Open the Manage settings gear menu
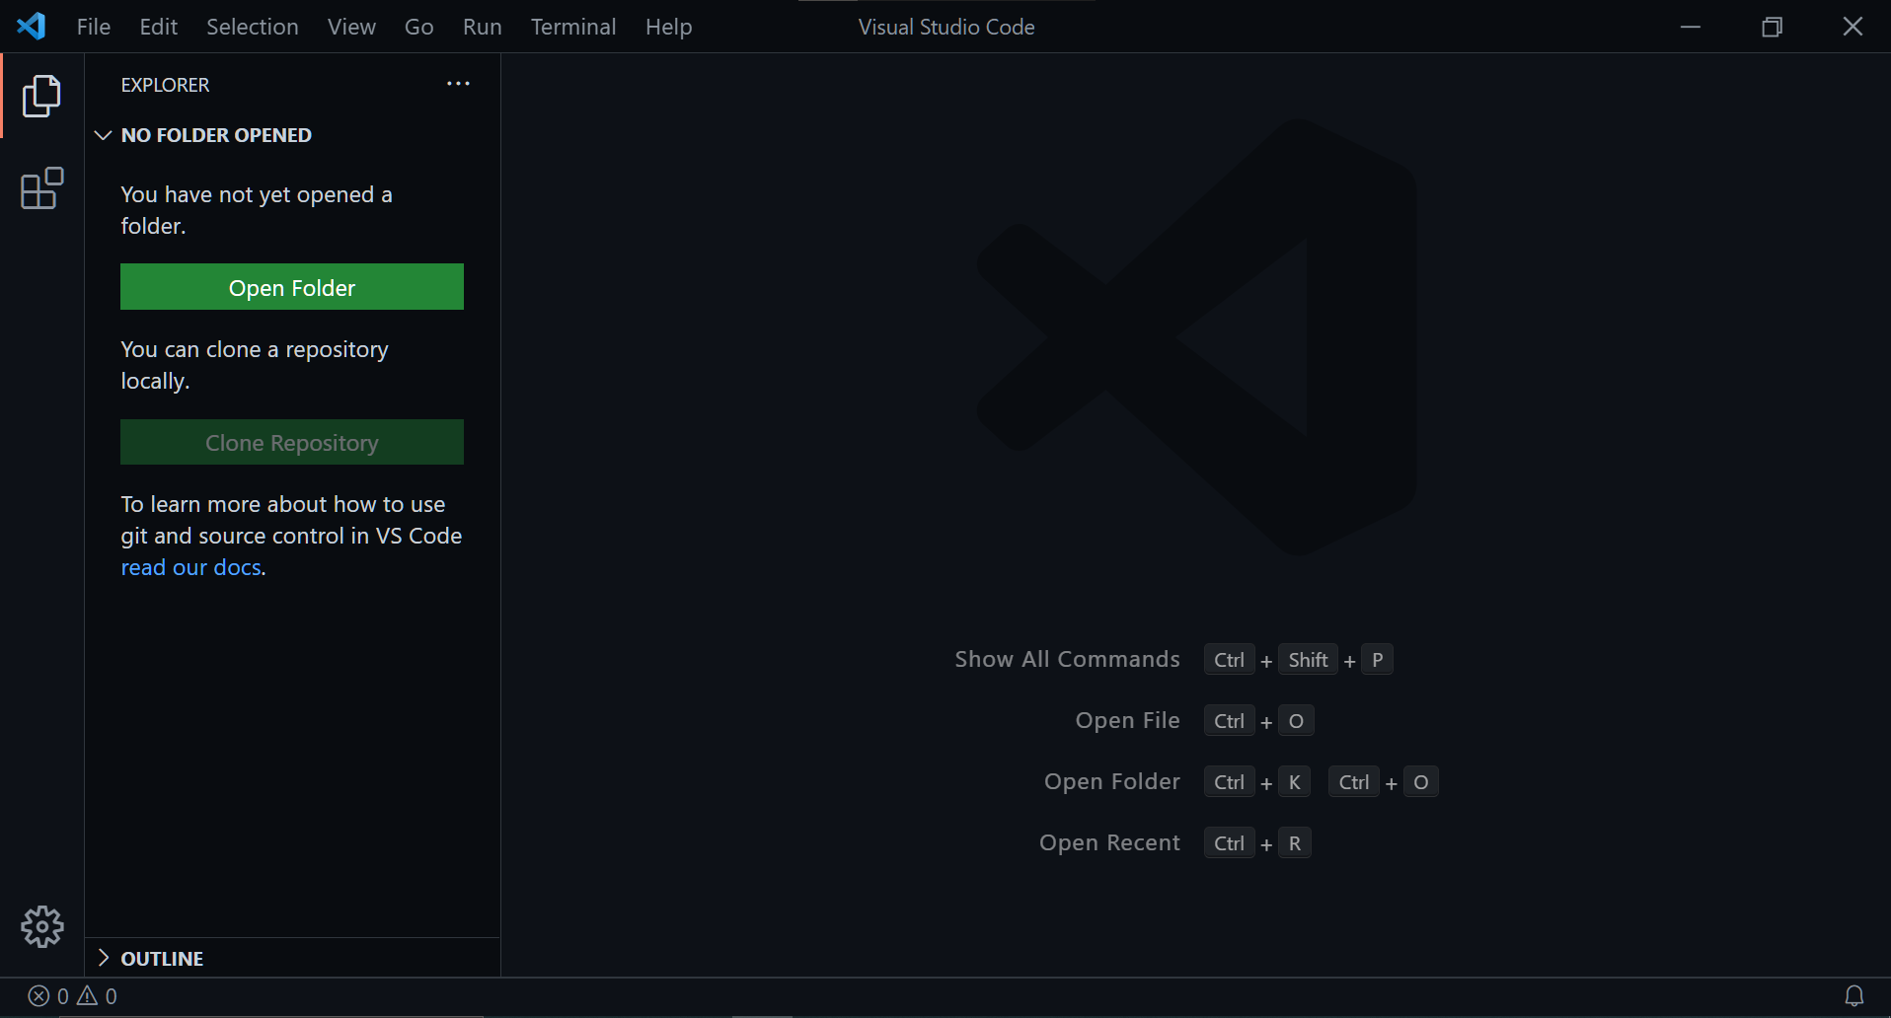Viewport: 1891px width, 1018px height. [x=40, y=926]
